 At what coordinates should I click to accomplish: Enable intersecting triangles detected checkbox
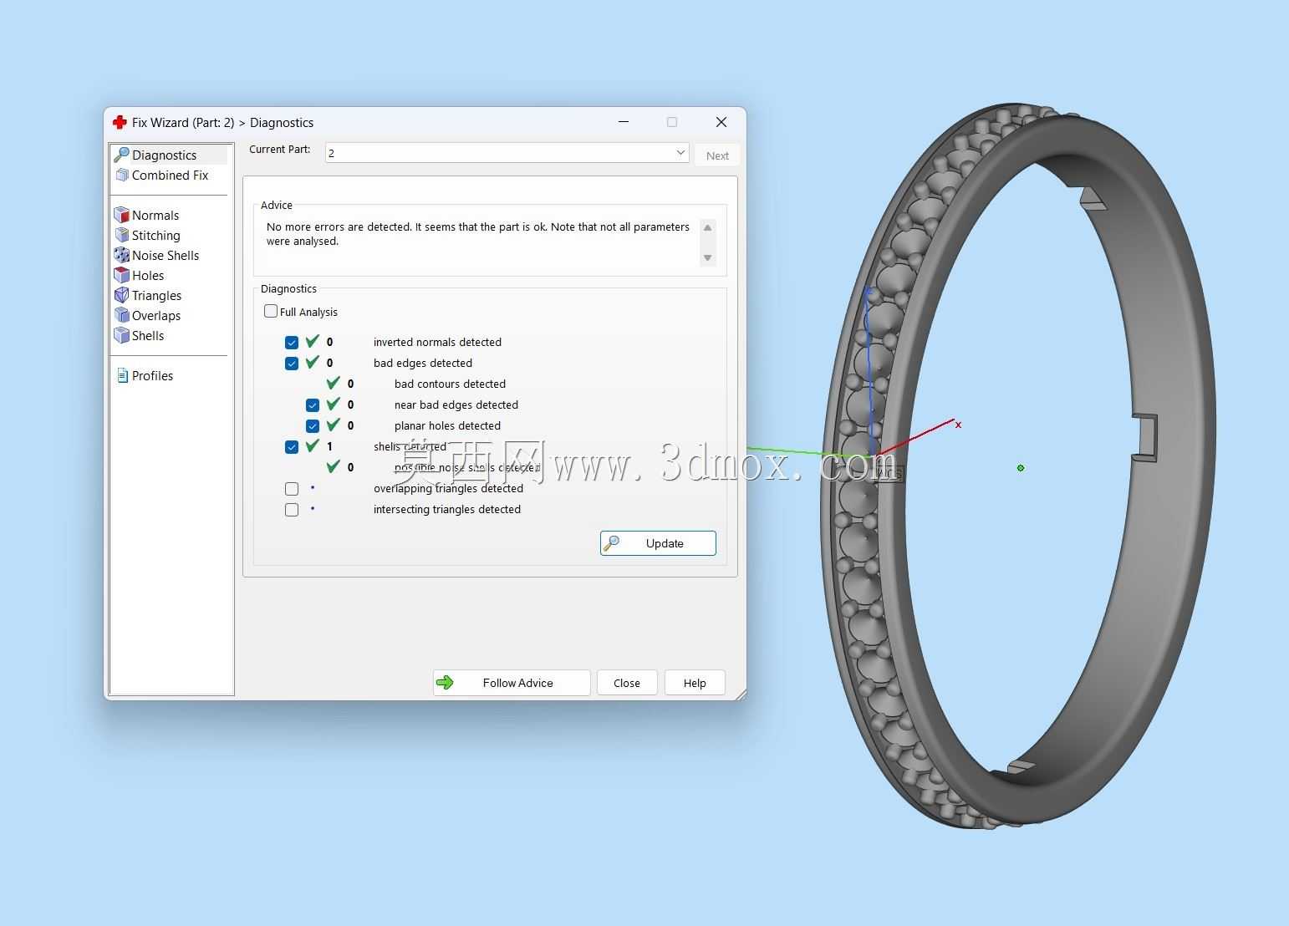(292, 510)
